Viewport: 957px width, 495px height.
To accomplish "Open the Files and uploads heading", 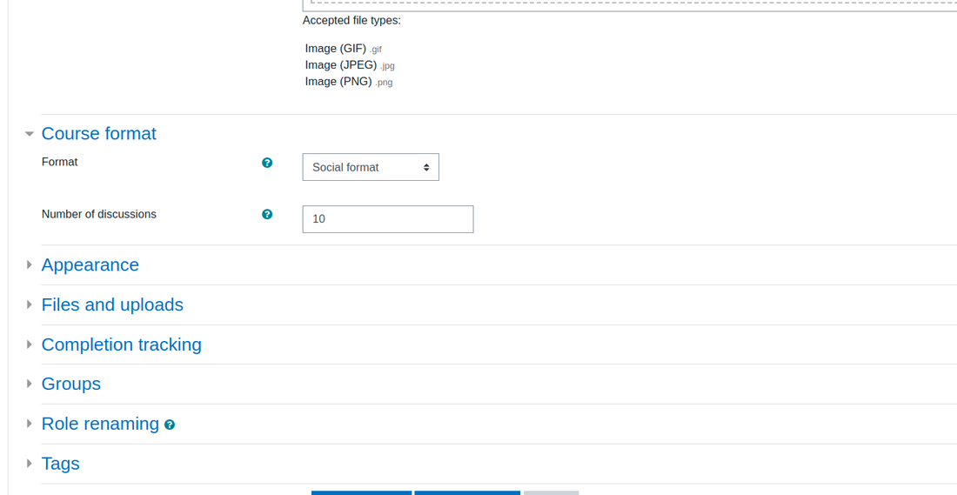I will (112, 304).
